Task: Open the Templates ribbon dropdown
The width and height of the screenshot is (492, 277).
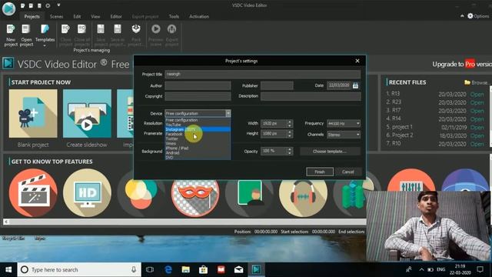Action: tap(45, 35)
